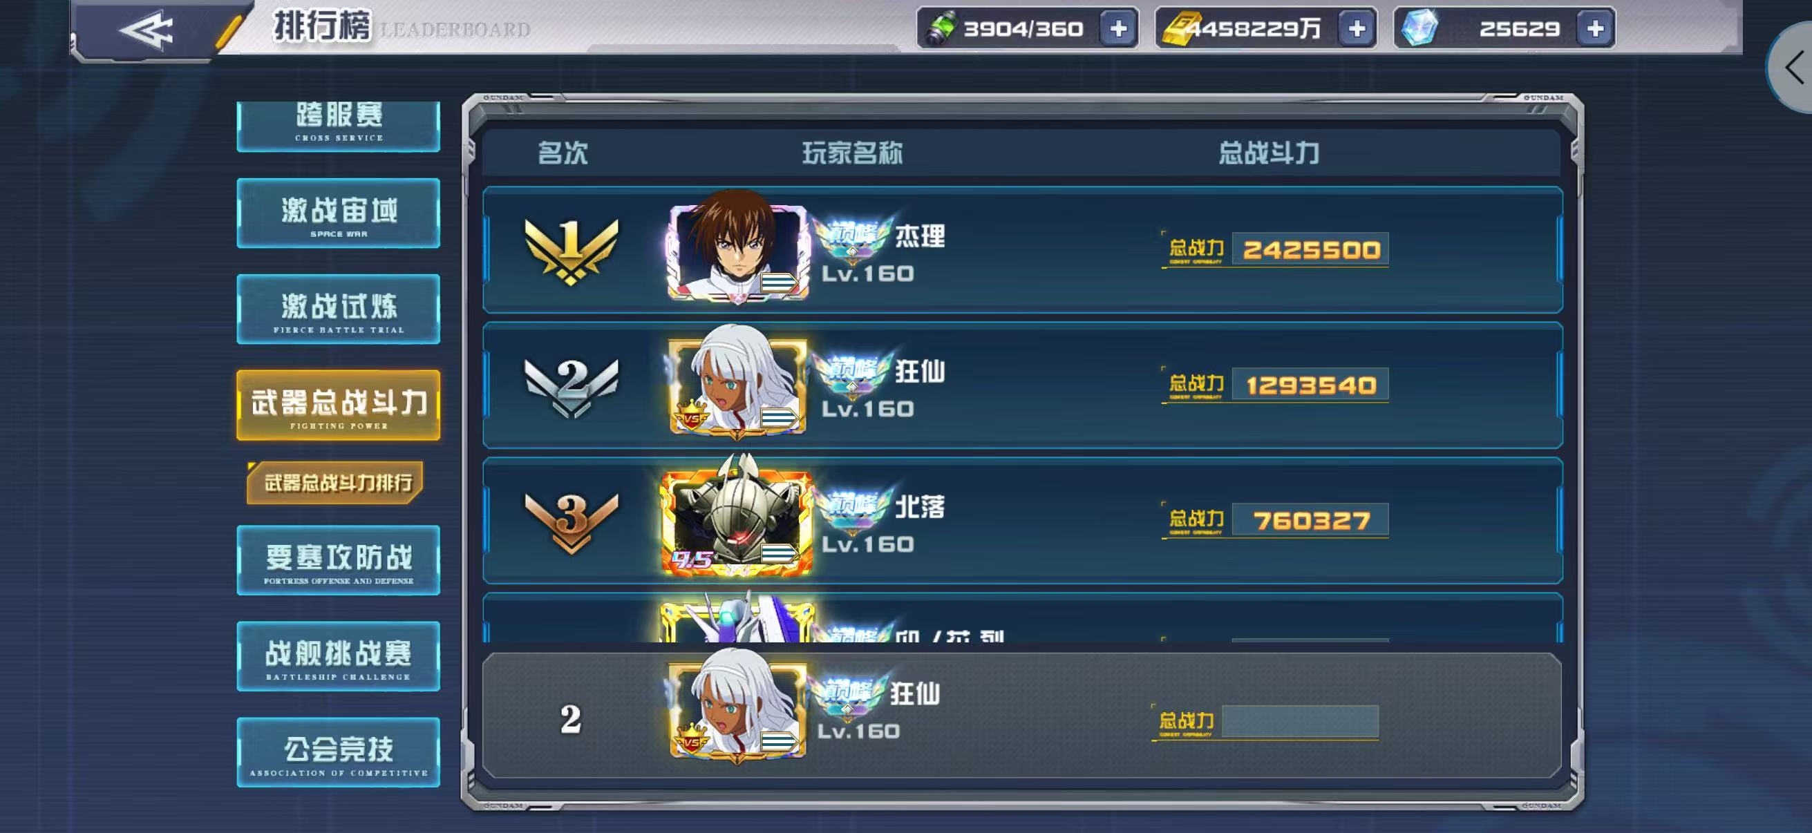This screenshot has width=1812, height=833.
Task: Select 武器总战斗力排行 sub-ranking item
Action: [337, 482]
